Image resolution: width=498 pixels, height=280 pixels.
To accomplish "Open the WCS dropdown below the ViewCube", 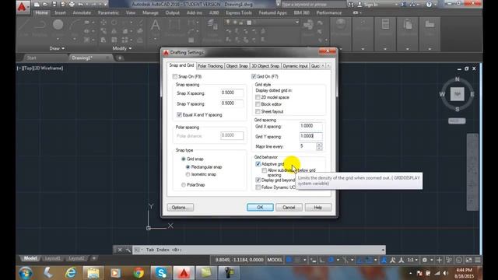I will pos(457,121).
